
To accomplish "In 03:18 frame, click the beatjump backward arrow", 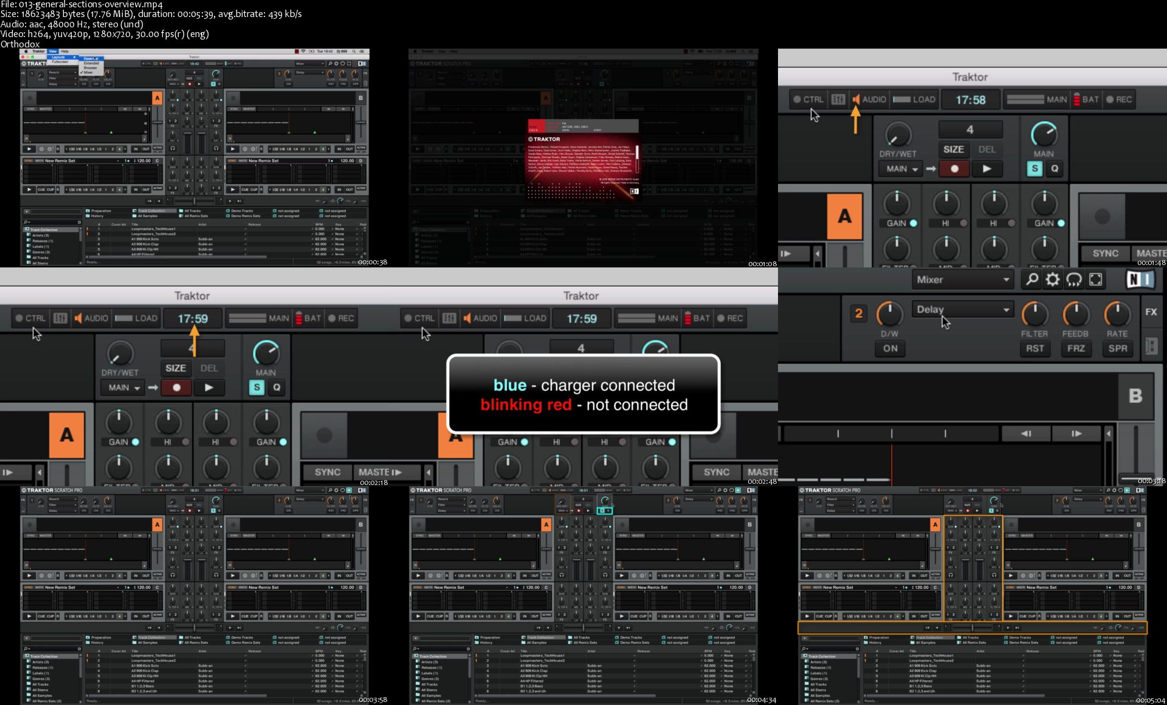I will coord(1026,433).
